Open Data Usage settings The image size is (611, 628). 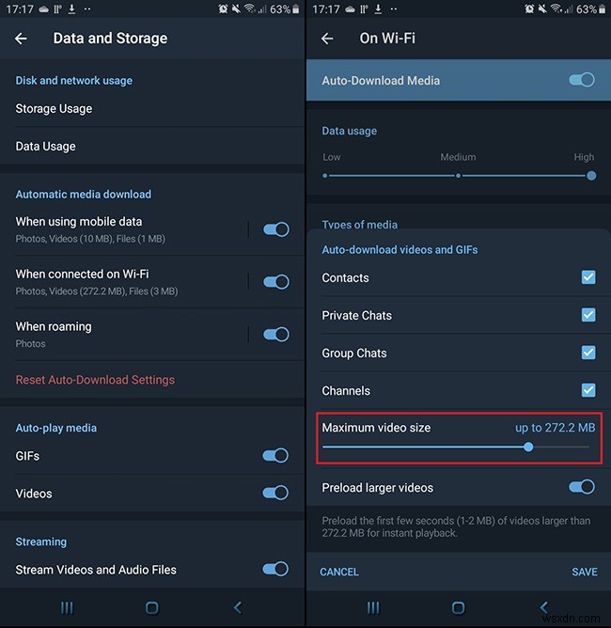(x=152, y=146)
